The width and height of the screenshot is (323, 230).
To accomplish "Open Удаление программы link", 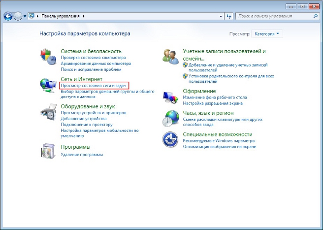I will tap(82, 155).
